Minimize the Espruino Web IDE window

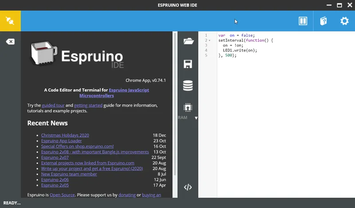coord(329,5)
